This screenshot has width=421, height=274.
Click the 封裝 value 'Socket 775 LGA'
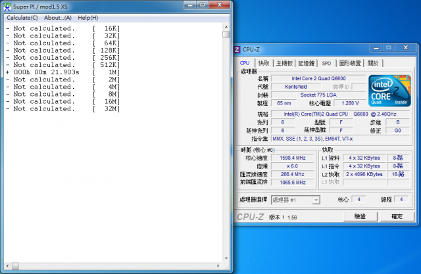pos(318,95)
